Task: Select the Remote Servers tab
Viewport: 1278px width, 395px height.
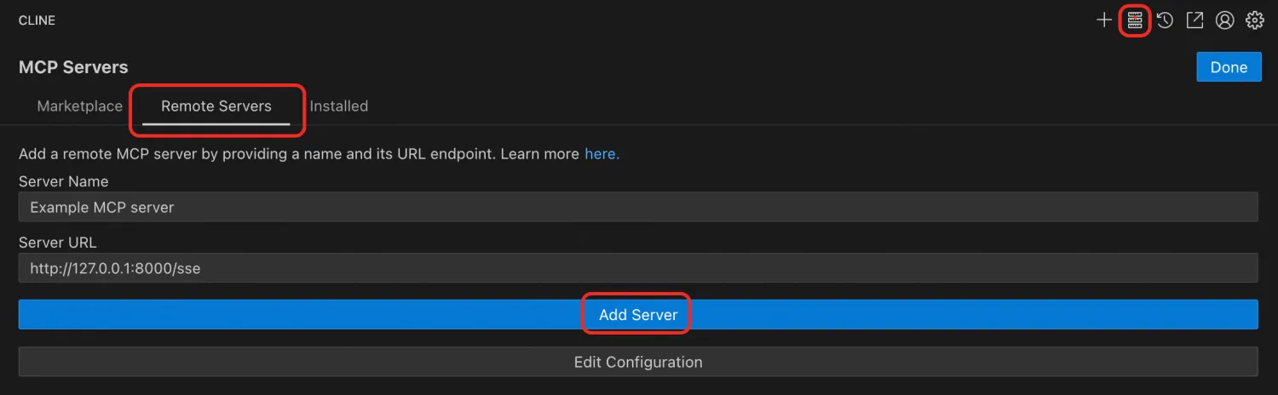Action: 216,106
